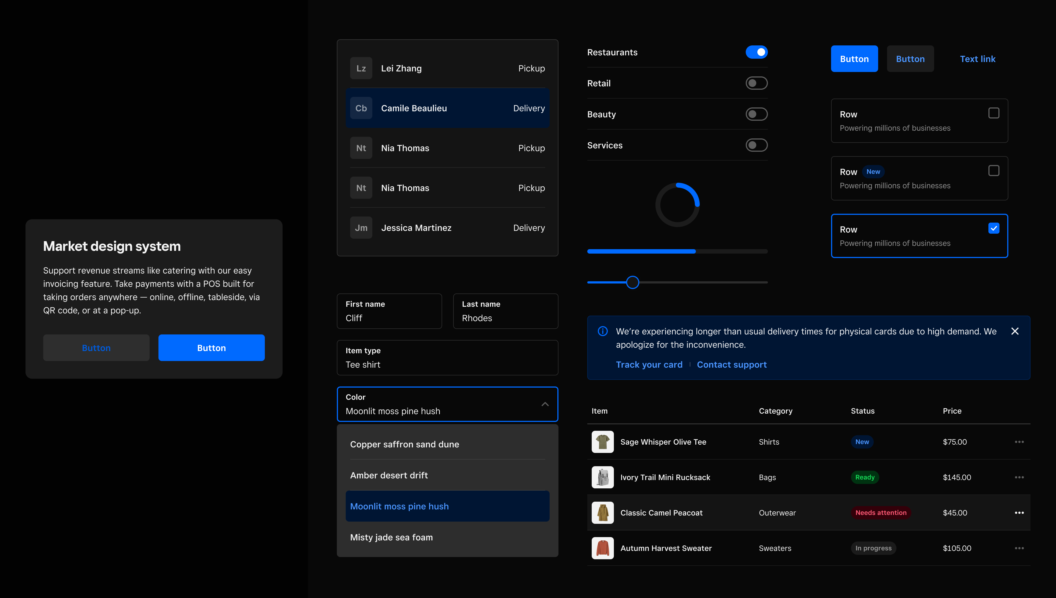Open the overflow menu for Autumn Harvest Sweater
Screen dimensions: 1056x598
point(1020,548)
